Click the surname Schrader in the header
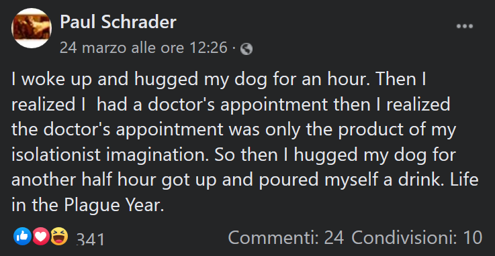The image size is (495, 256). [138, 22]
